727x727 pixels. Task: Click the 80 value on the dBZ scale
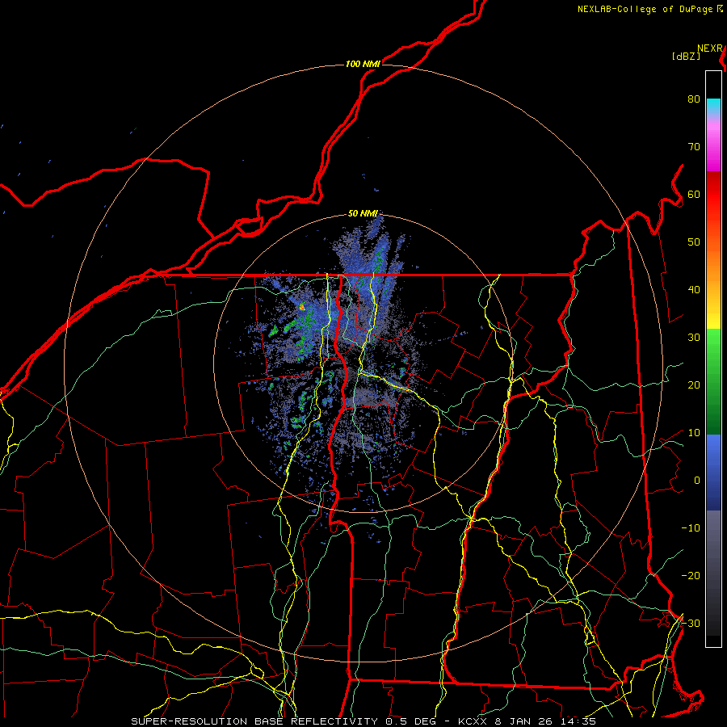pos(694,99)
